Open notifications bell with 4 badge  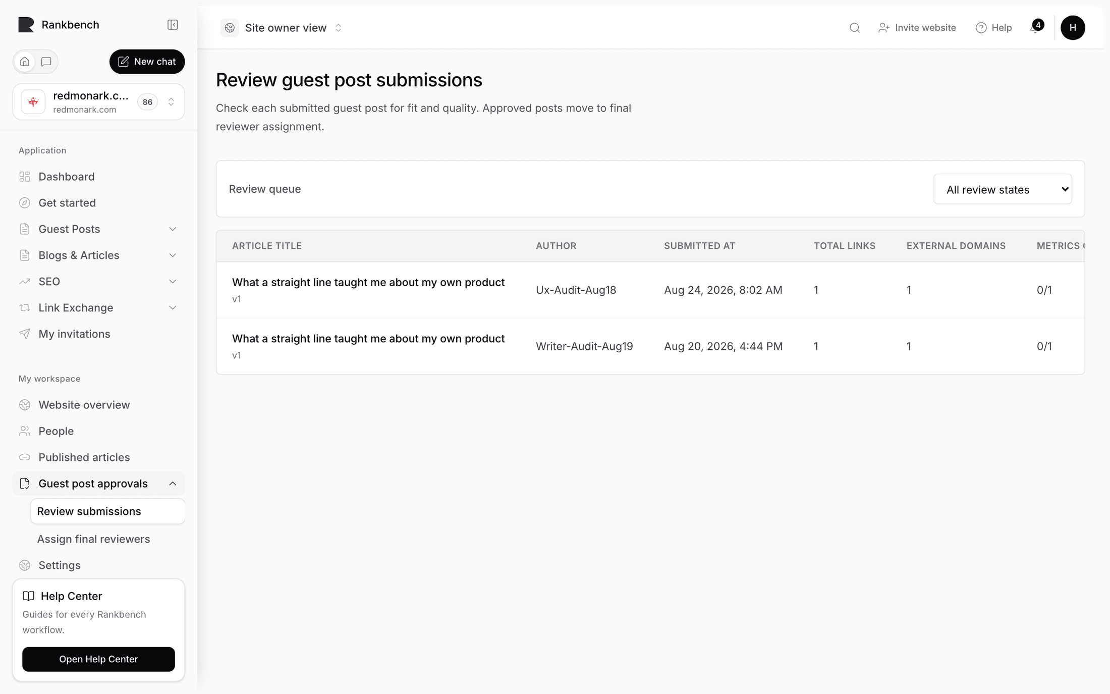click(1036, 27)
